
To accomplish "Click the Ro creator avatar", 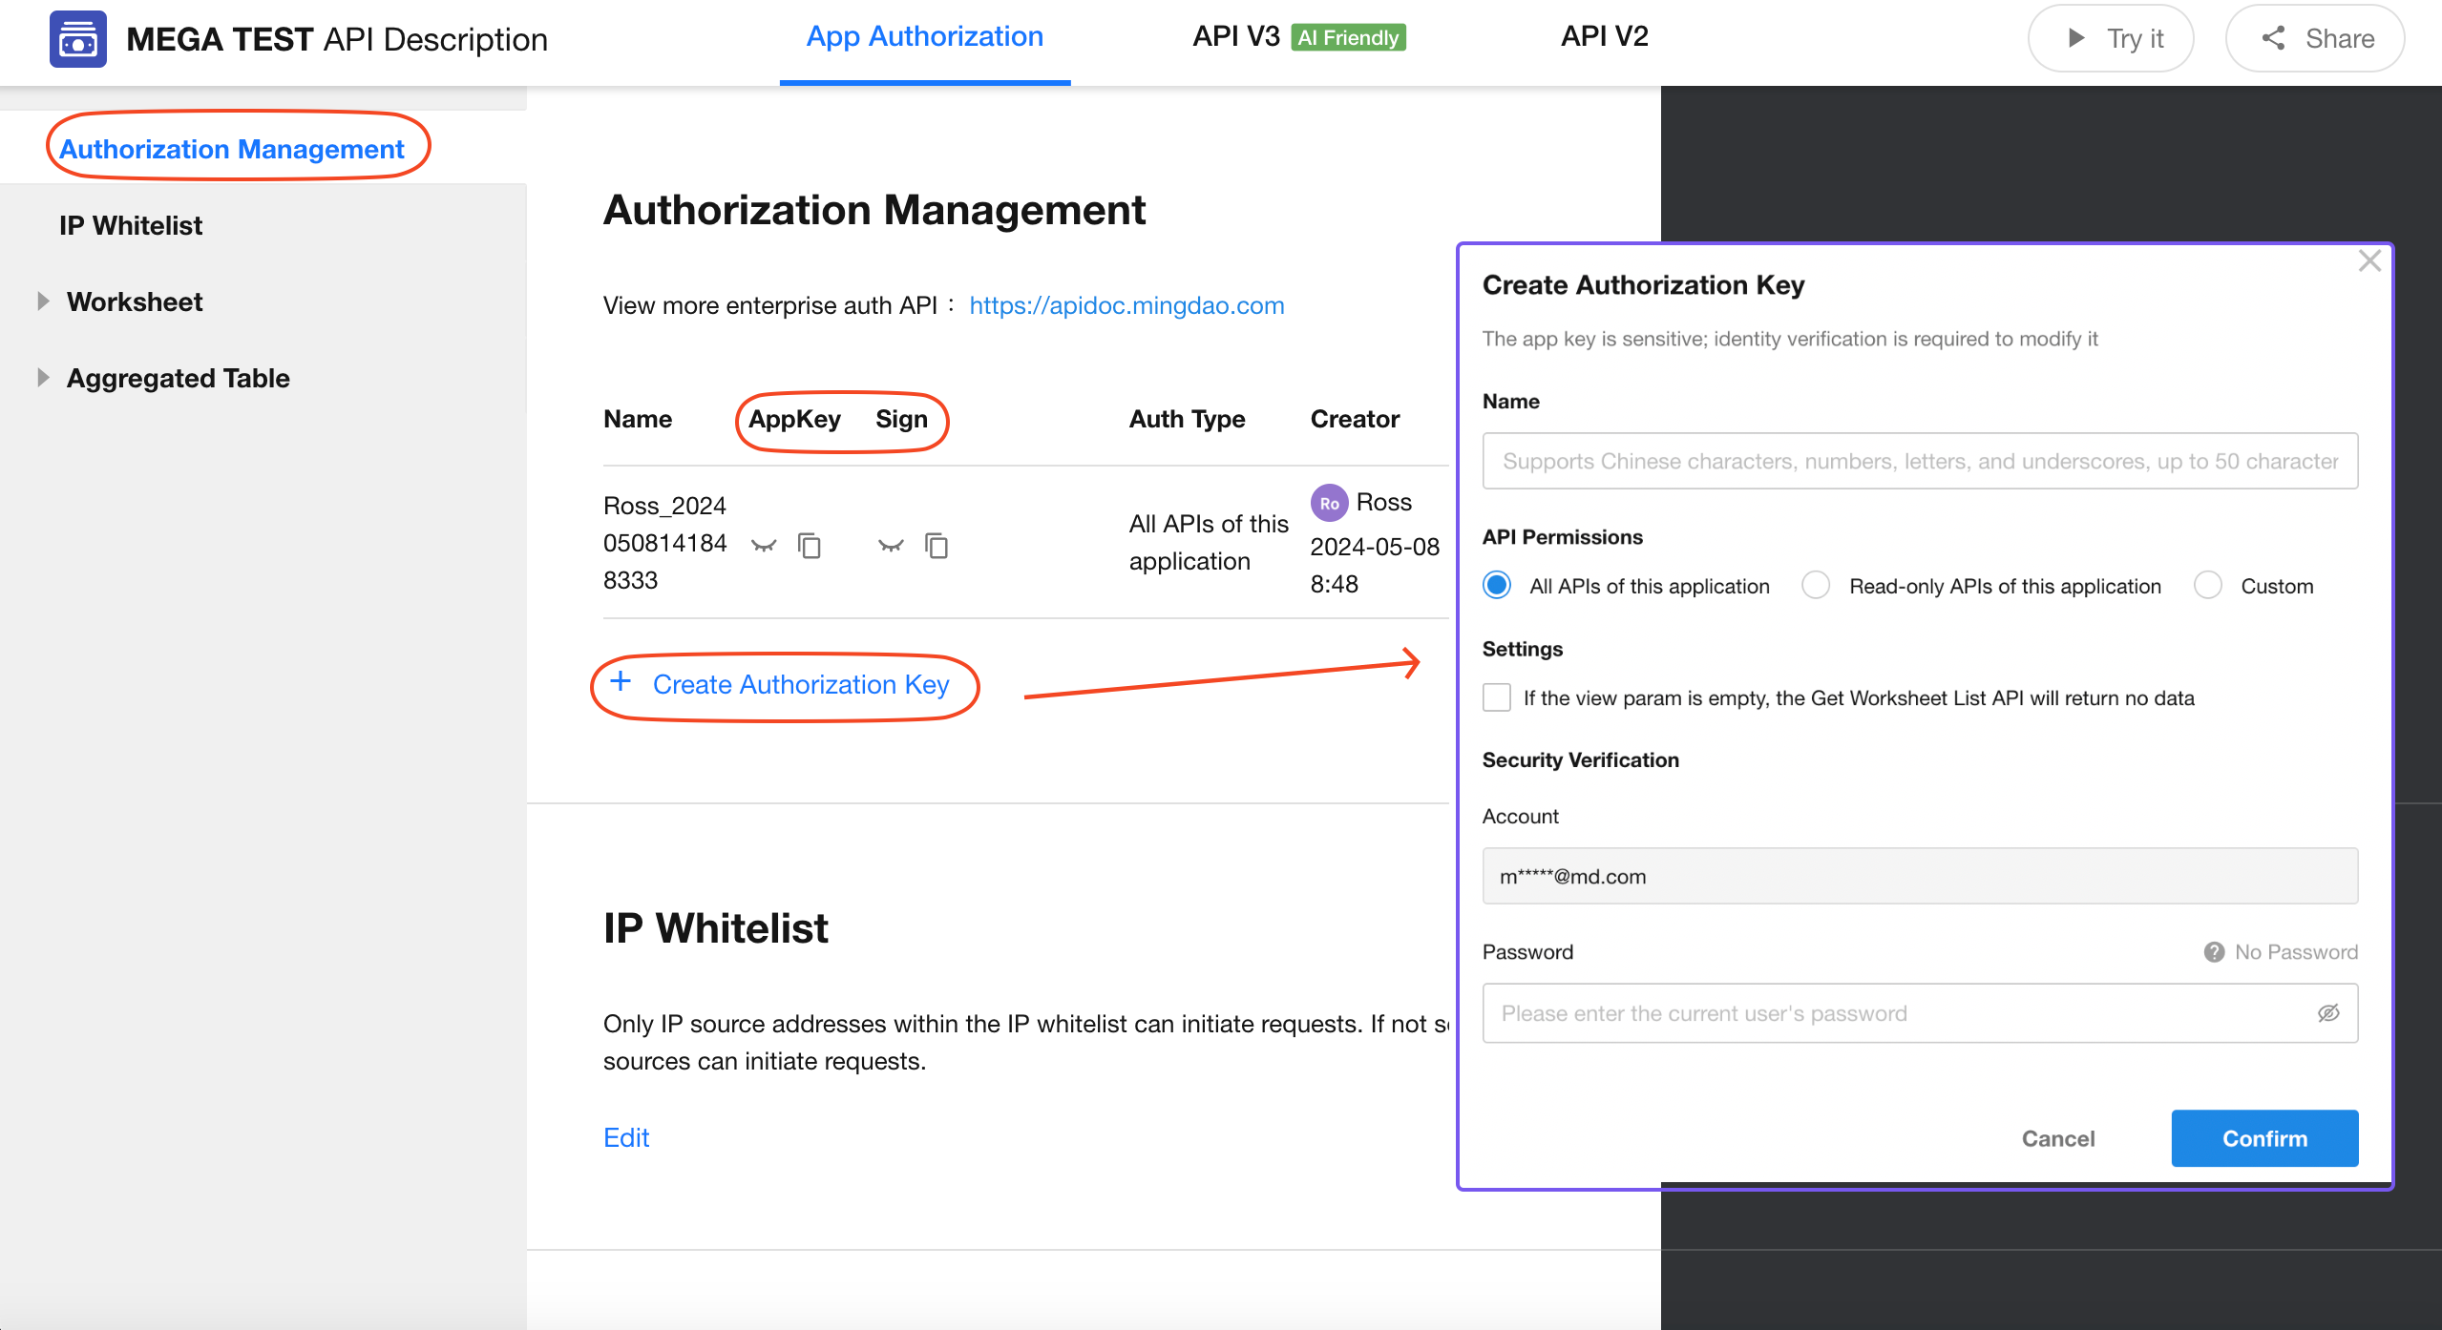I will pyautogui.click(x=1329, y=503).
